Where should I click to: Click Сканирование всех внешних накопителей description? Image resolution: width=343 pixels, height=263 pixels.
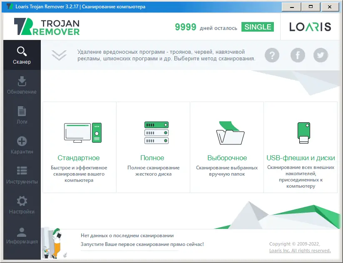click(x=301, y=176)
